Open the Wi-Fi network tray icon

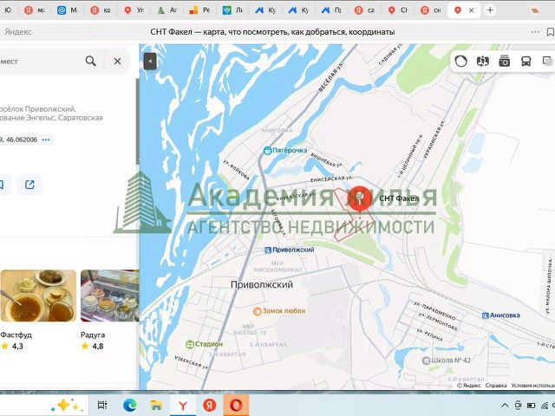545,405
